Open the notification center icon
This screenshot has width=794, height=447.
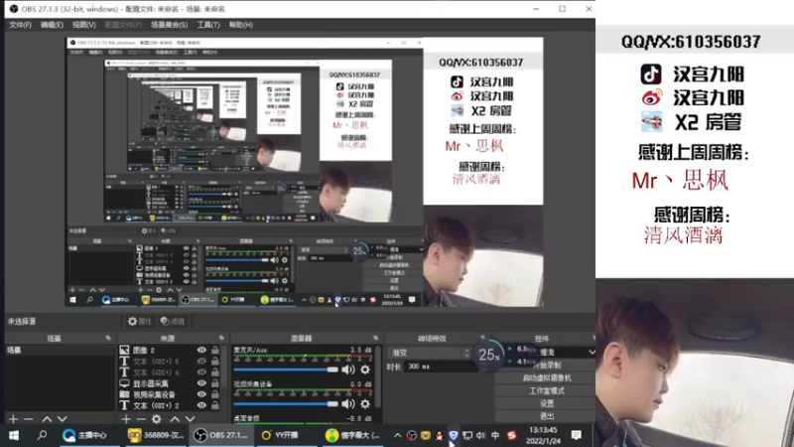(577, 435)
